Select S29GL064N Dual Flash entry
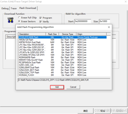 click(x=62, y=67)
